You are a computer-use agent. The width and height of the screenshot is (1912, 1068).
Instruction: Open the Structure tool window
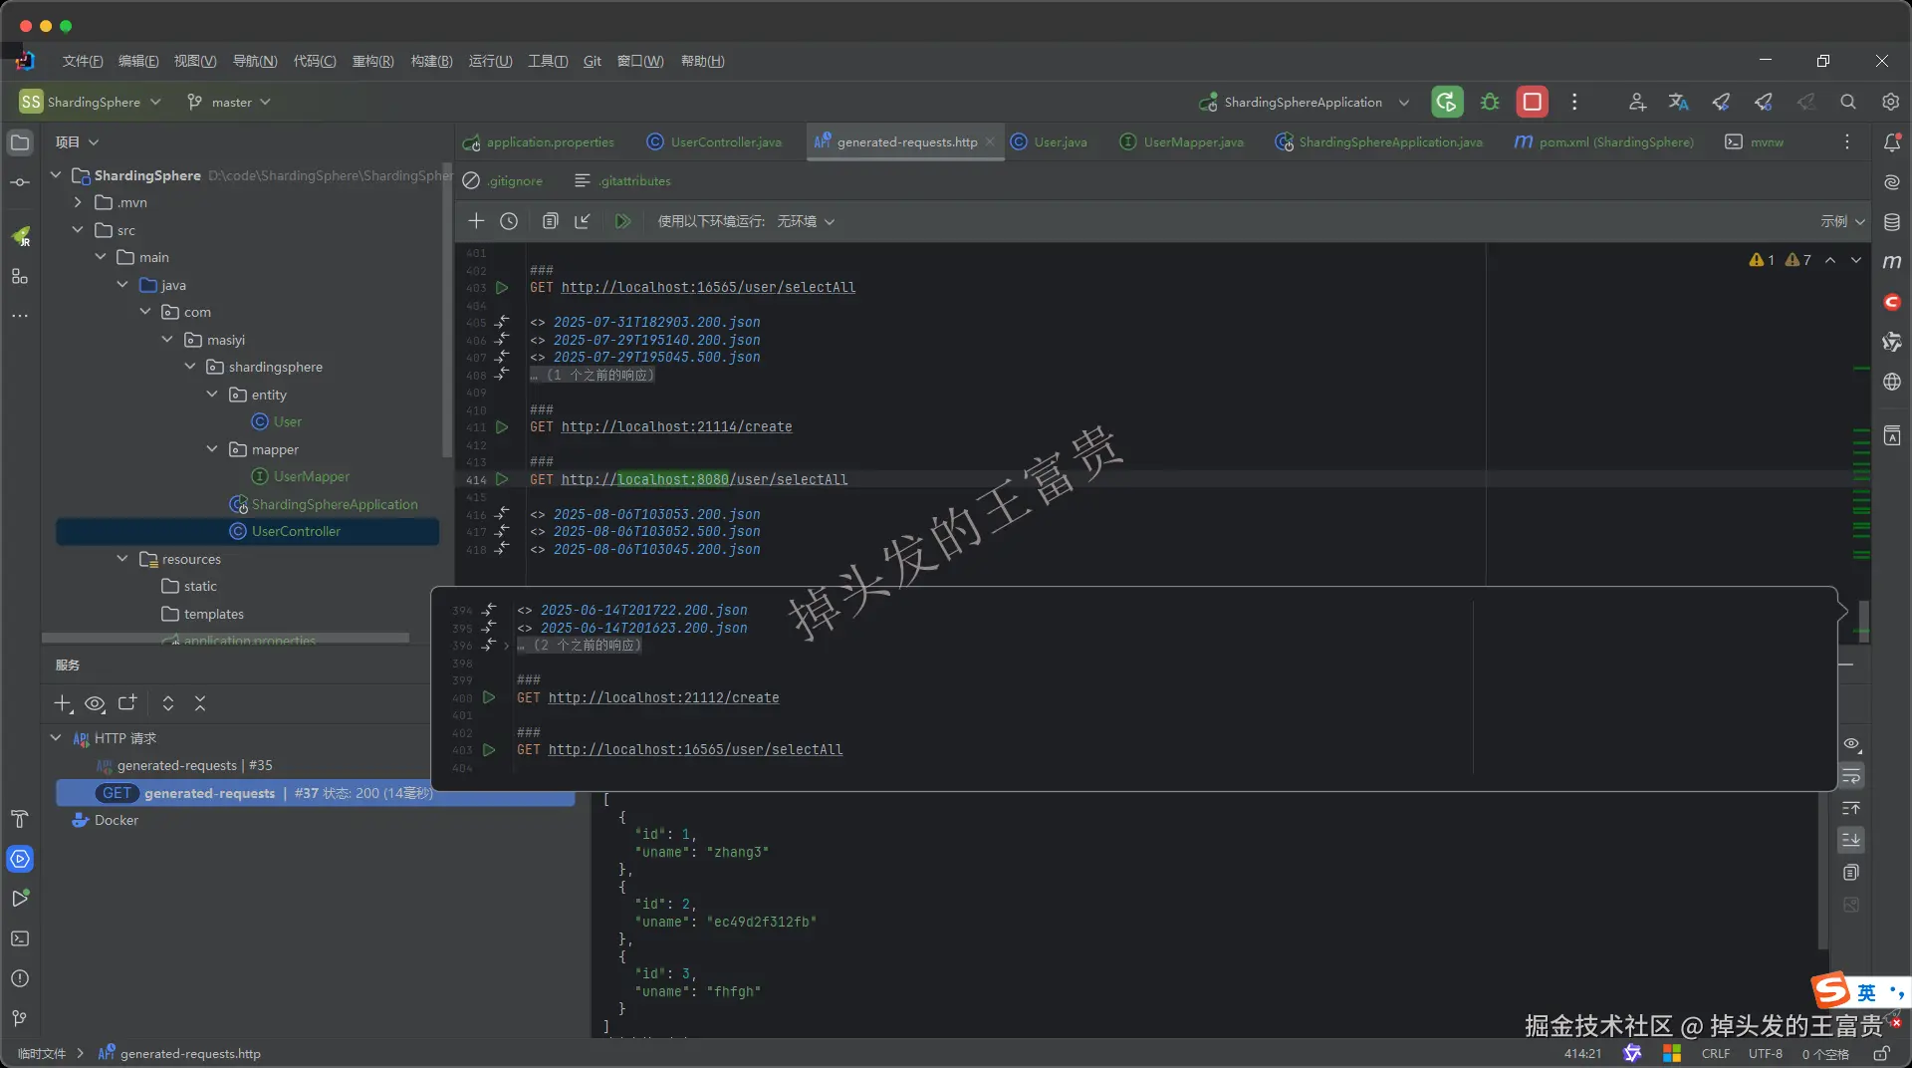(20, 276)
